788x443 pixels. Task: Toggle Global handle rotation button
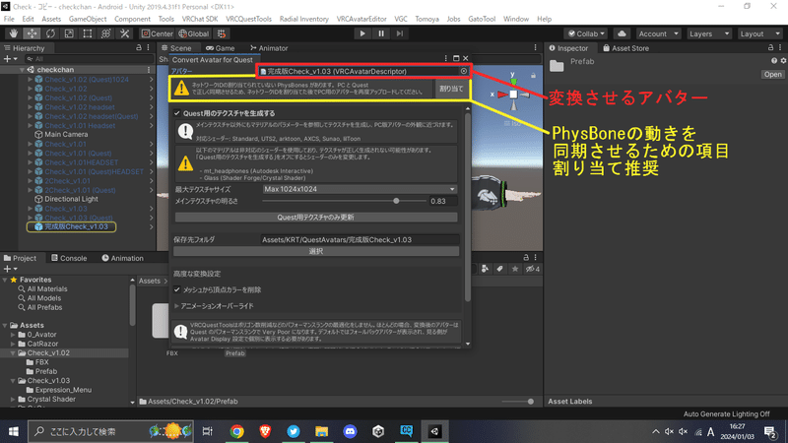(x=193, y=33)
